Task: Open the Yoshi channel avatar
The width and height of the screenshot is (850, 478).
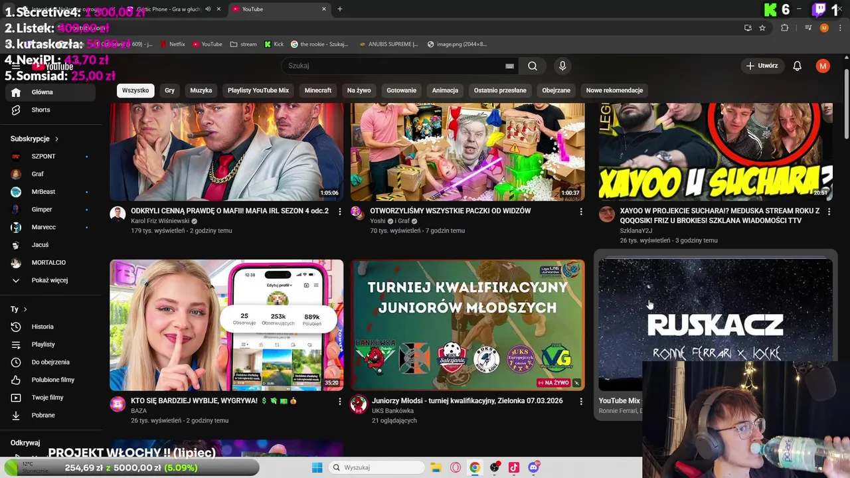Action: [358, 212]
